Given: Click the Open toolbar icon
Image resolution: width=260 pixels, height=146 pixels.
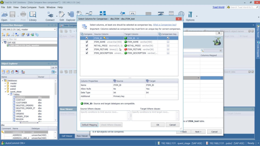Looking at the screenshot, I should (x=4, y=15).
